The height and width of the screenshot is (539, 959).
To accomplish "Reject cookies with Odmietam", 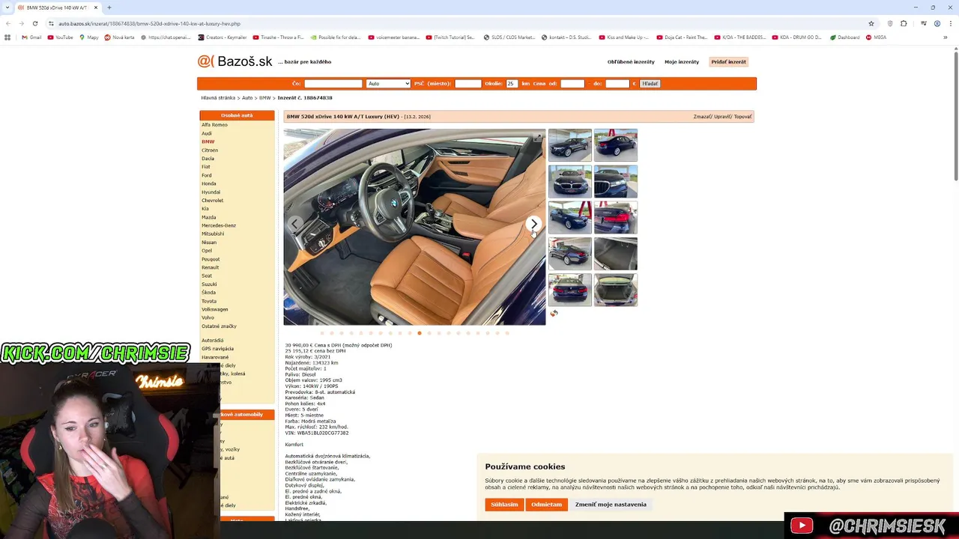I will click(546, 505).
